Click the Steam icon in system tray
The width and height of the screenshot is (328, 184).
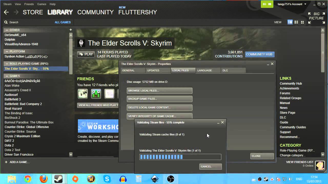coord(266,179)
